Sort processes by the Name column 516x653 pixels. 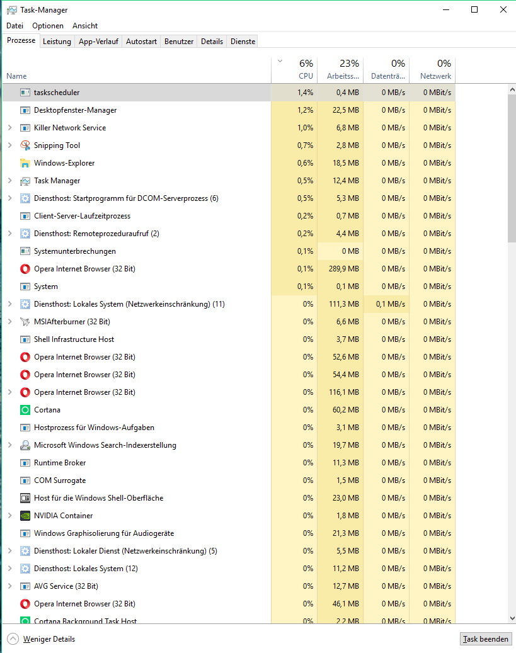pos(137,69)
